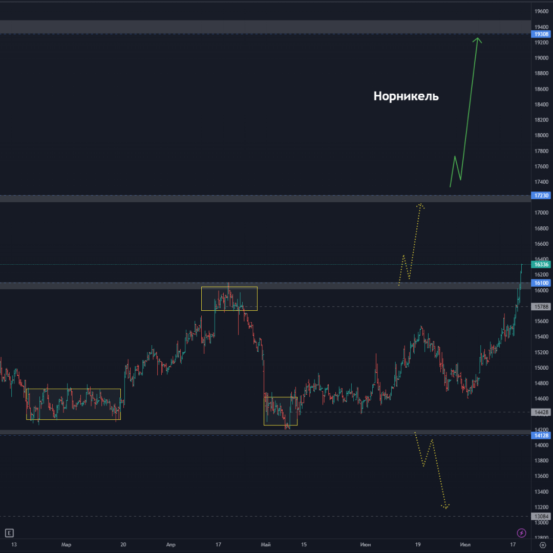The image size is (553, 553).
Task: Click the 19600 value on price scale
Action: pyautogui.click(x=541, y=11)
